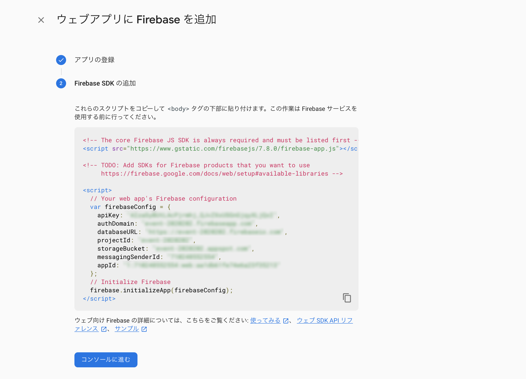Click the var firebaseConfig declaration line
Screen dimensions: 526x379
tap(130, 207)
